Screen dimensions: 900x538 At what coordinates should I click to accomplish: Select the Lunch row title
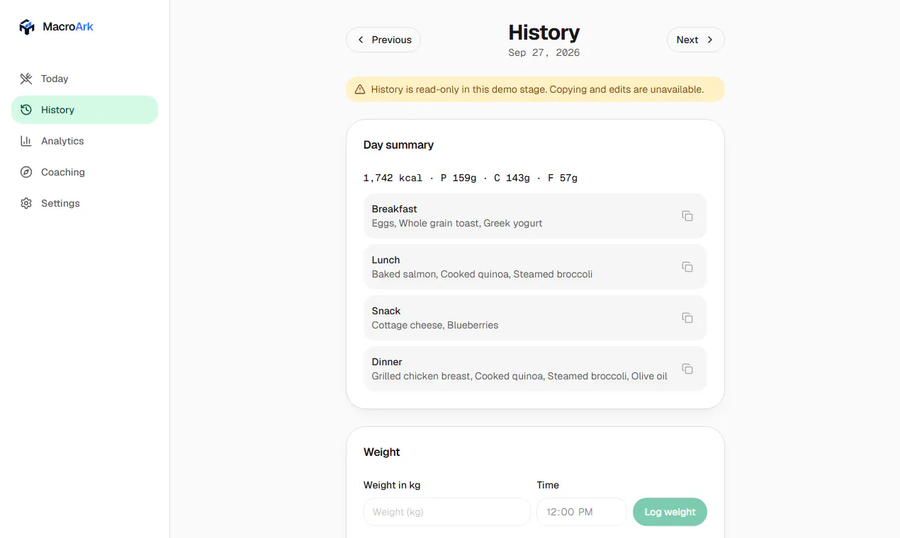point(386,260)
